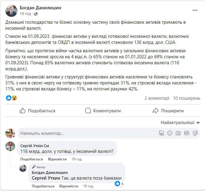Click the post reactions like and wow icons

coord(11,98)
